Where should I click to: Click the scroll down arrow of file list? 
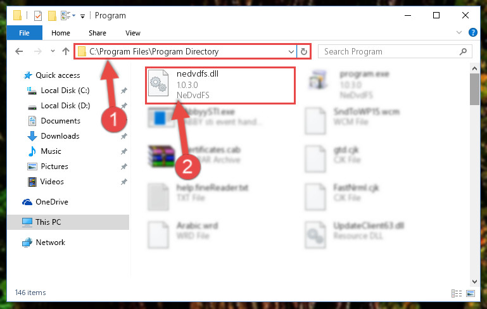(474, 282)
